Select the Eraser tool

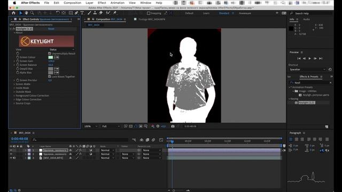(101, 13)
